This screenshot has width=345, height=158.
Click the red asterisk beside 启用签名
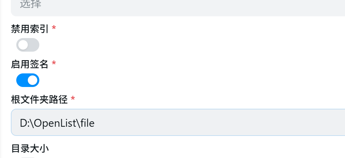(54, 64)
